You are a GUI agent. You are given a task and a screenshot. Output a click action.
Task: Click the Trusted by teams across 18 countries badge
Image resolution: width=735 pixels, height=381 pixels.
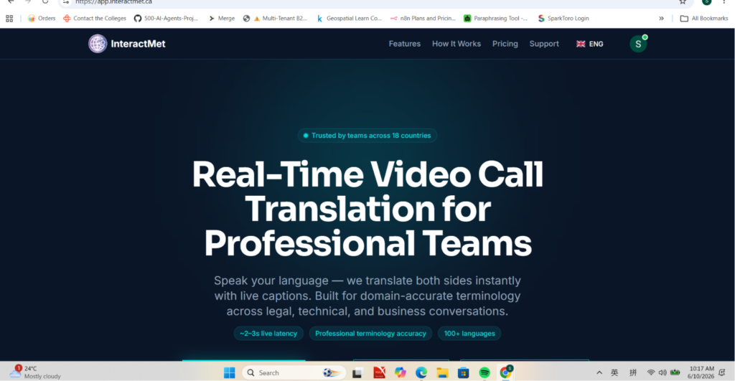(x=367, y=136)
